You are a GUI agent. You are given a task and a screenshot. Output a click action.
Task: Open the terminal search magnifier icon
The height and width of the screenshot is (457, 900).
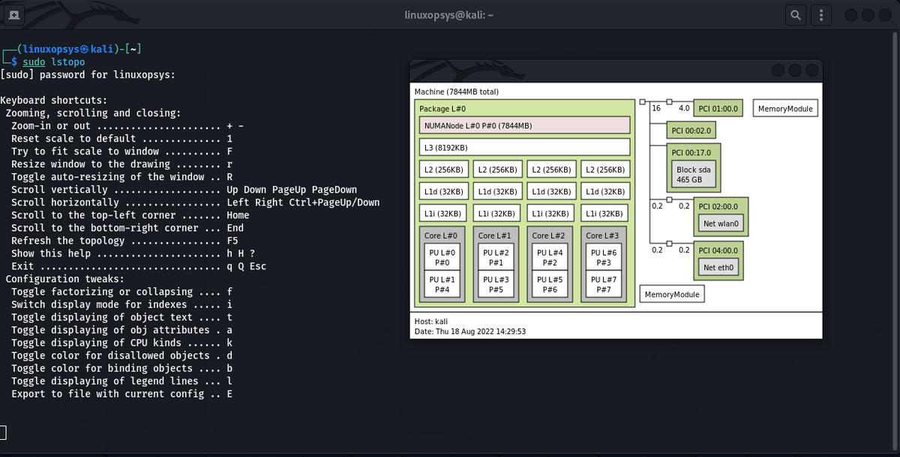pyautogui.click(x=795, y=15)
